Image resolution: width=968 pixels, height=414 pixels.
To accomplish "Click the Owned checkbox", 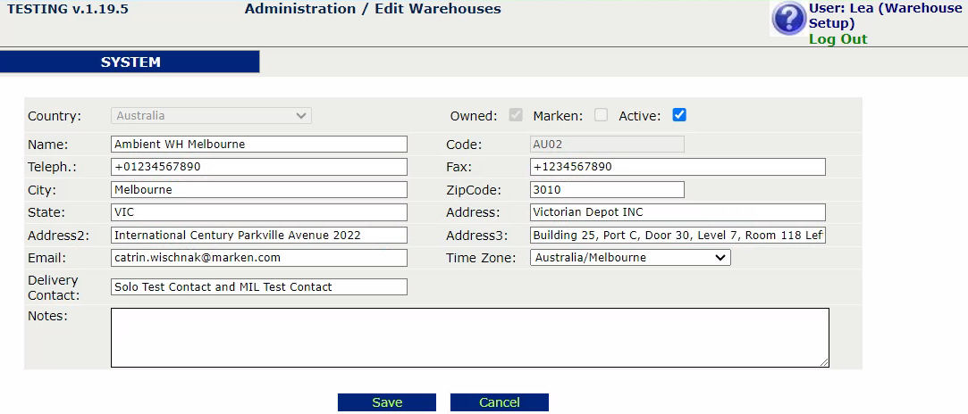I will pyautogui.click(x=516, y=115).
